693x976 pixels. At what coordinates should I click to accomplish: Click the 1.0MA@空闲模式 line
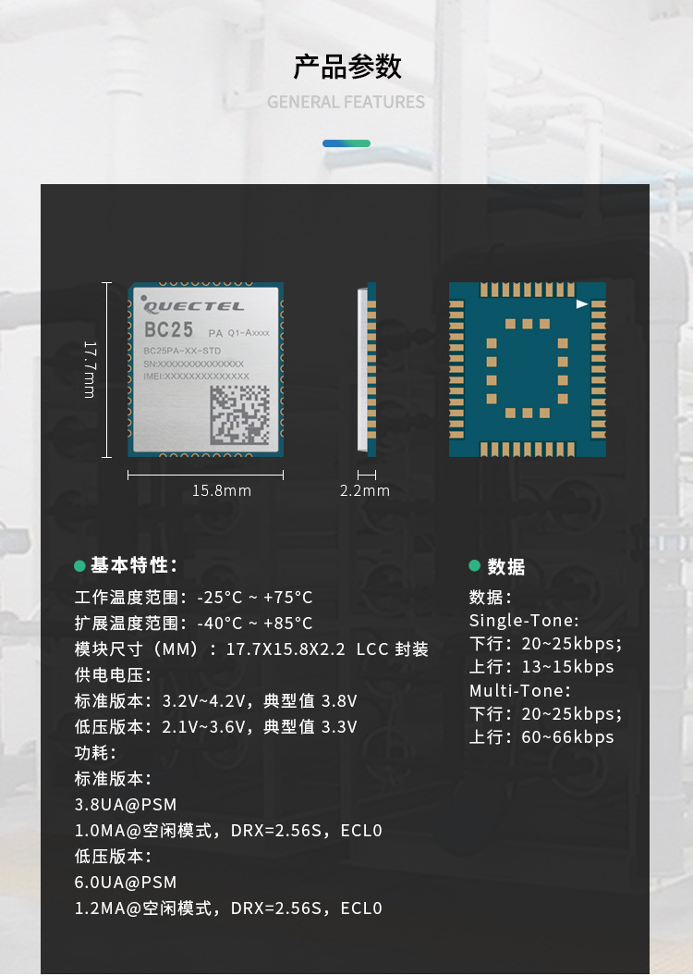(x=228, y=831)
